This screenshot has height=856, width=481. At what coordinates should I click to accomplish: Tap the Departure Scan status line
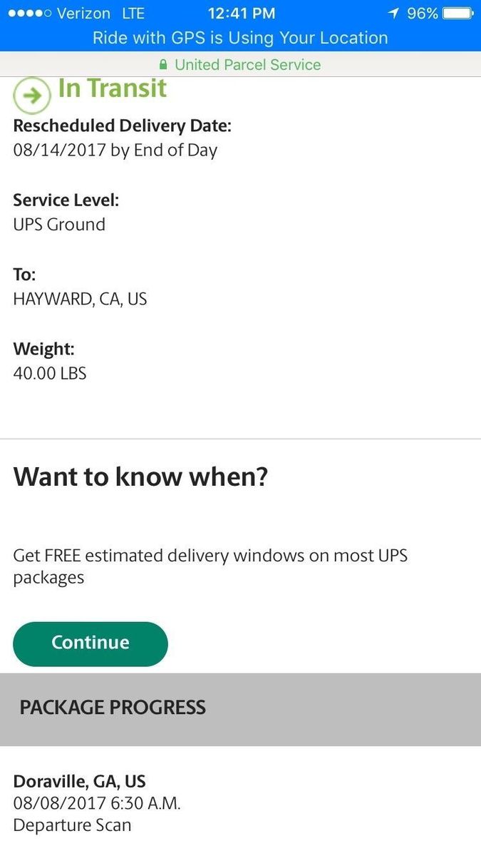coord(72,825)
